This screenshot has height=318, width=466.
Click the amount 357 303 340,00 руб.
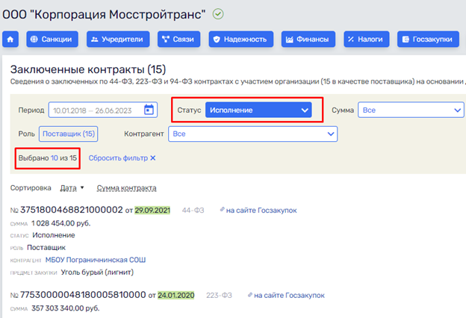pos(66,308)
